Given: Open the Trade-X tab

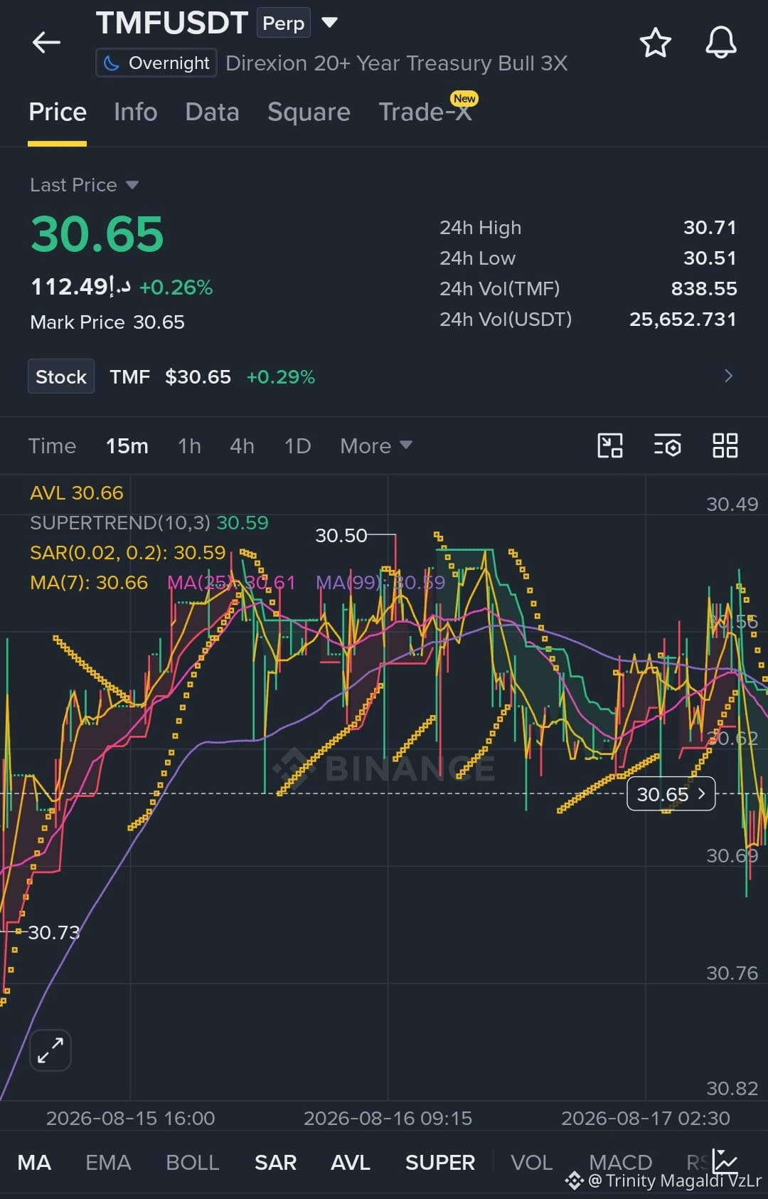Looking at the screenshot, I should click(x=425, y=112).
